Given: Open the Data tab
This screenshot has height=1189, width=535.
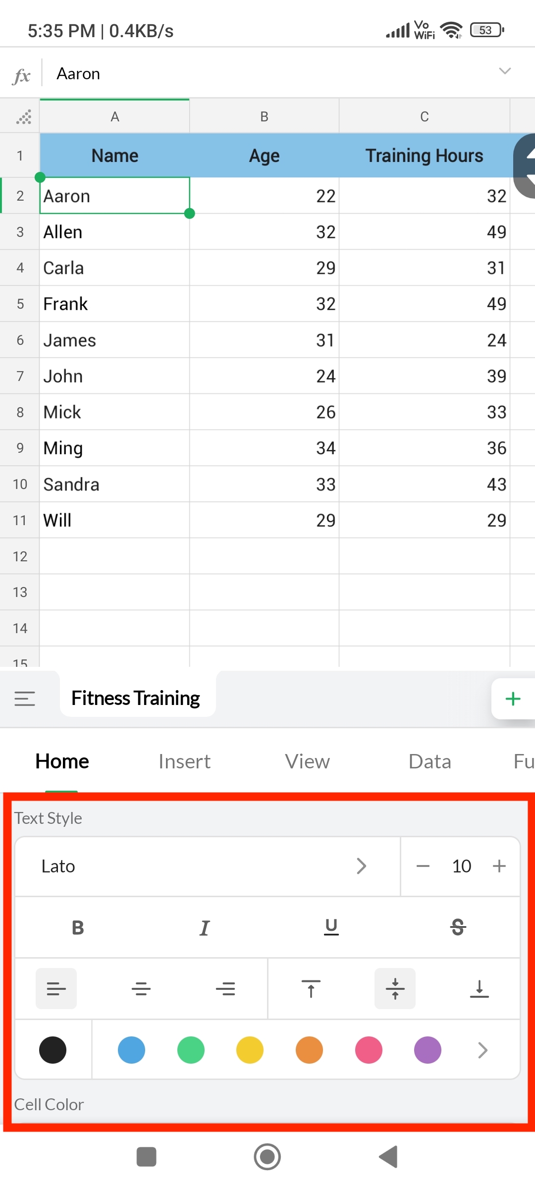Looking at the screenshot, I should [429, 761].
